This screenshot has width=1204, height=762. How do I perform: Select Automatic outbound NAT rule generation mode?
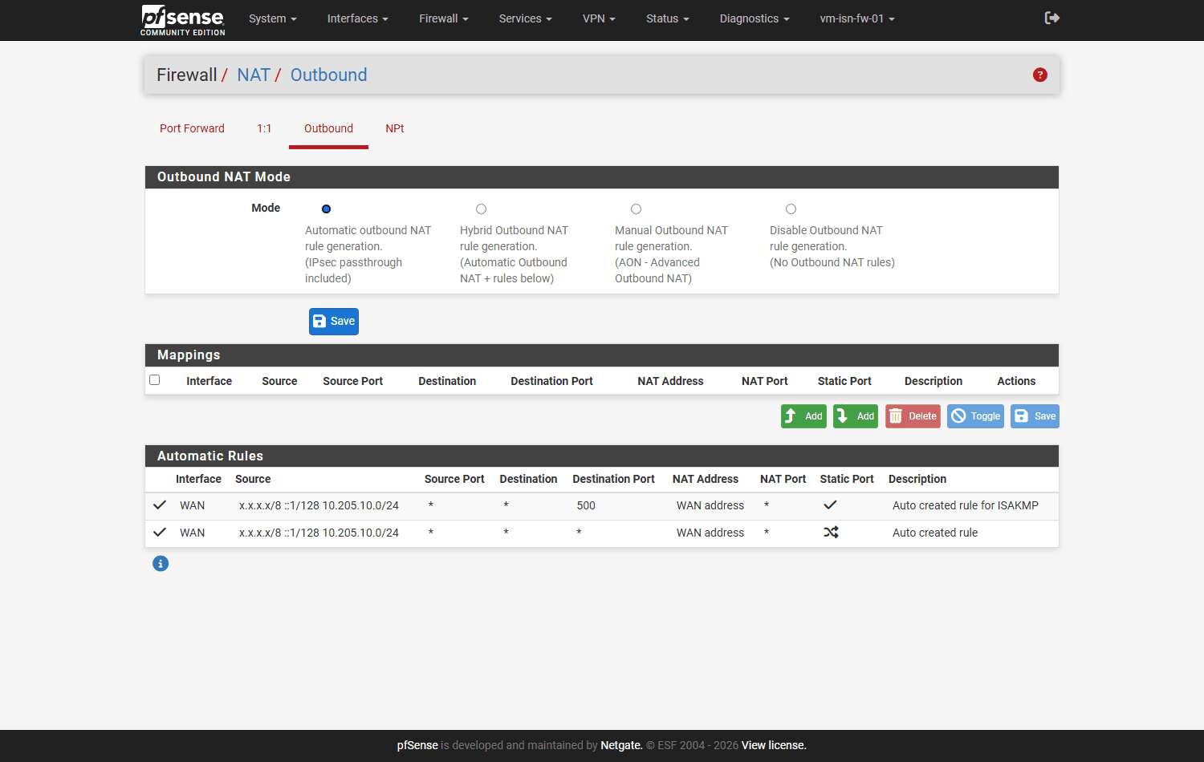pos(326,209)
